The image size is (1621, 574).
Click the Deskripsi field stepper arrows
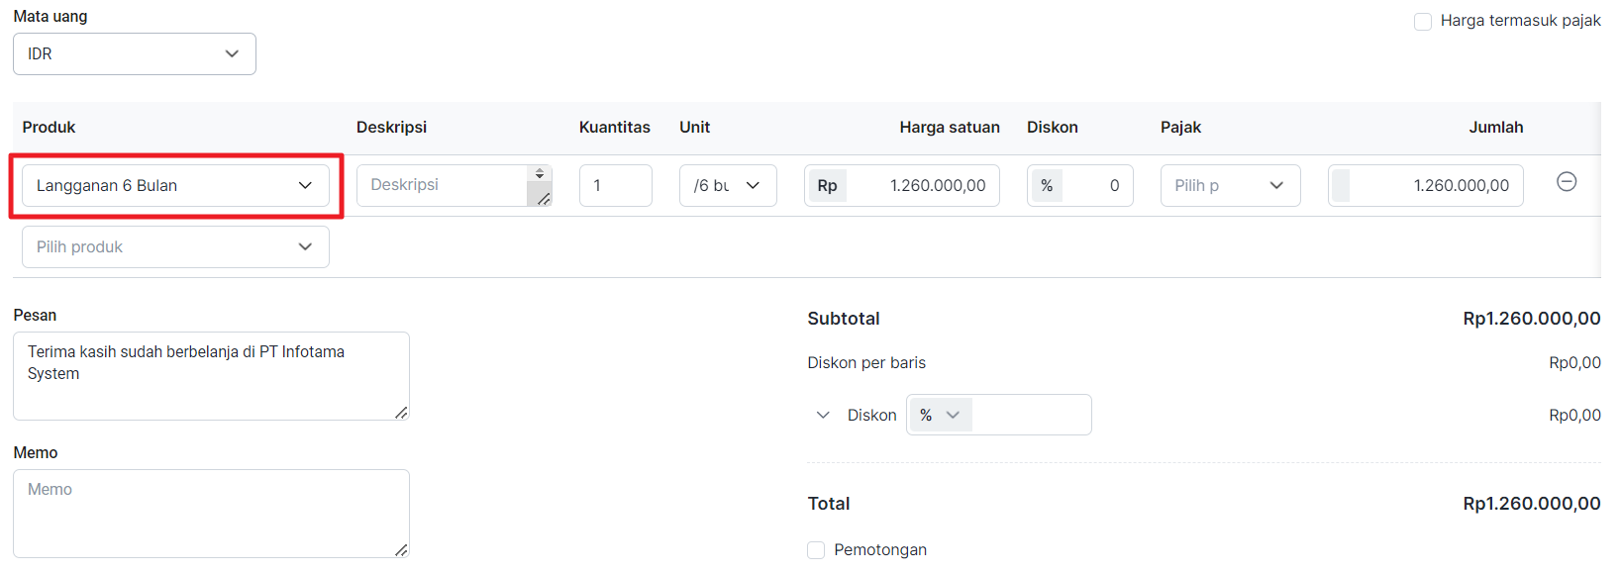coord(540,174)
